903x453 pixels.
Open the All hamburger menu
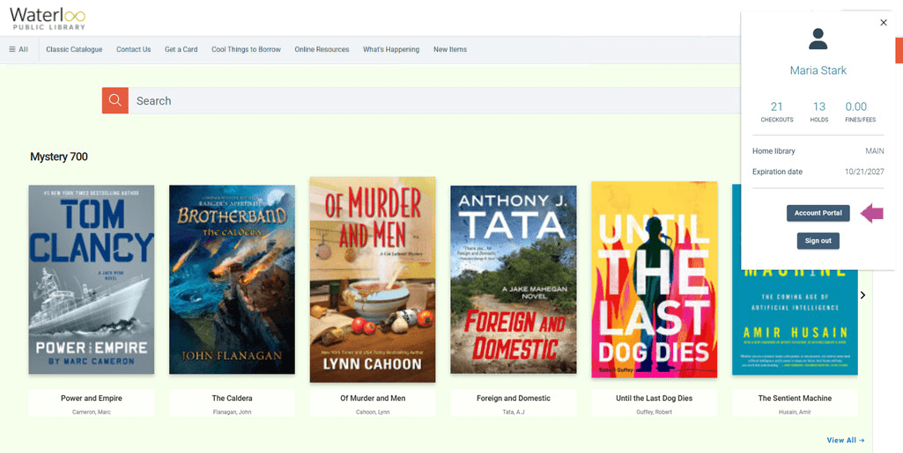click(x=19, y=49)
